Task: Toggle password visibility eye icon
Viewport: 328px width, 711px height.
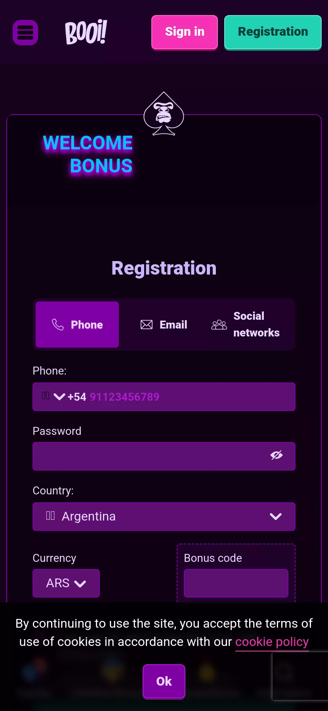Action: (x=277, y=455)
